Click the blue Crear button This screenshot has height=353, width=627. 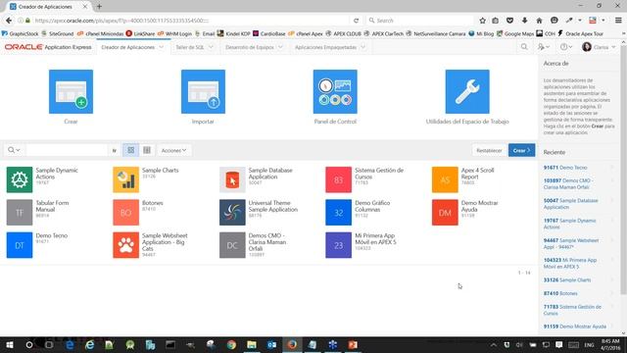click(x=521, y=150)
